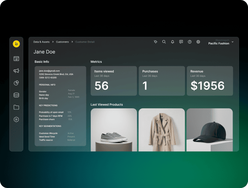Select the black baseball cap product image
This screenshot has width=248, height=188.
(209, 130)
